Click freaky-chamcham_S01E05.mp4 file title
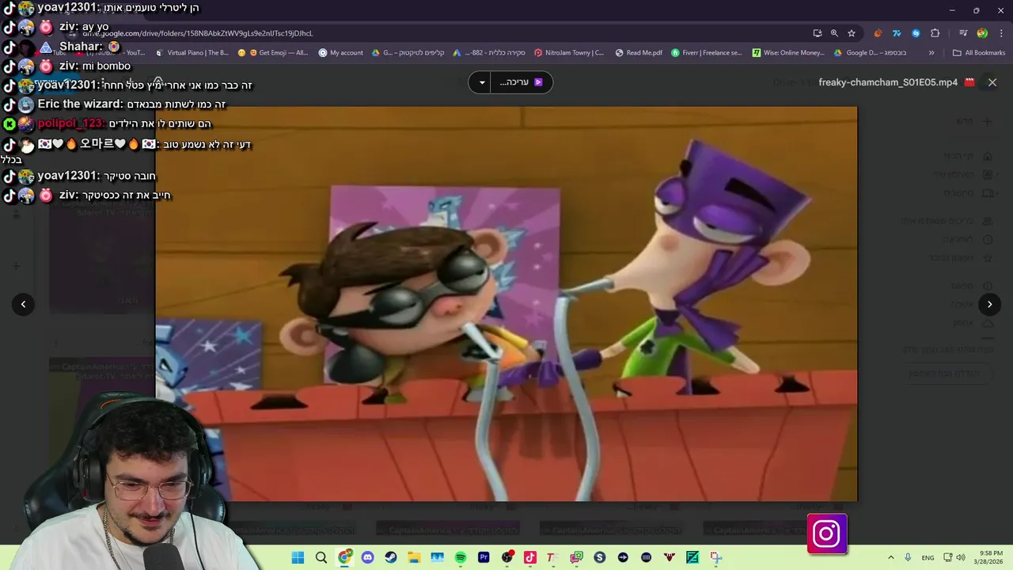This screenshot has width=1013, height=570. (x=888, y=82)
